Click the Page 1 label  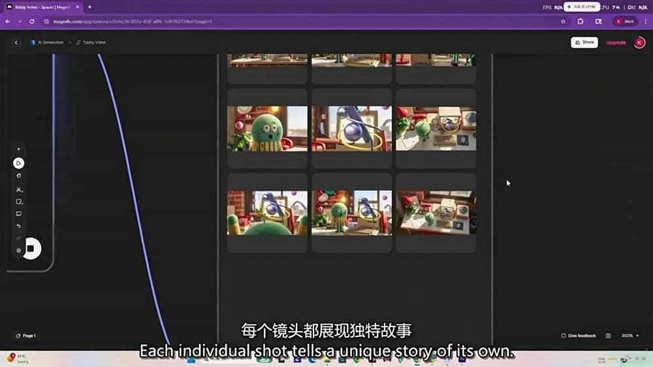coord(26,336)
